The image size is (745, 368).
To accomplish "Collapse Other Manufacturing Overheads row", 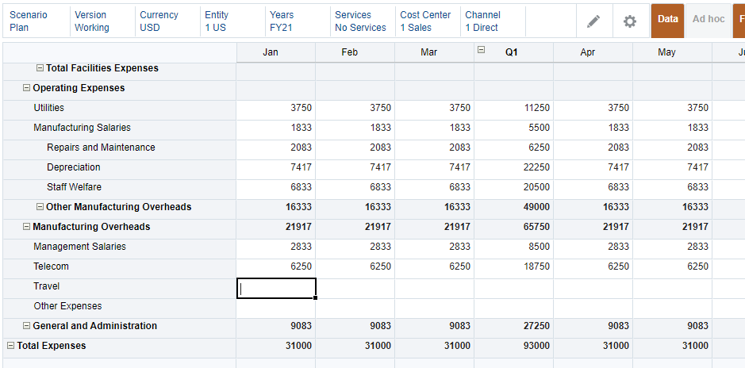I will point(40,207).
